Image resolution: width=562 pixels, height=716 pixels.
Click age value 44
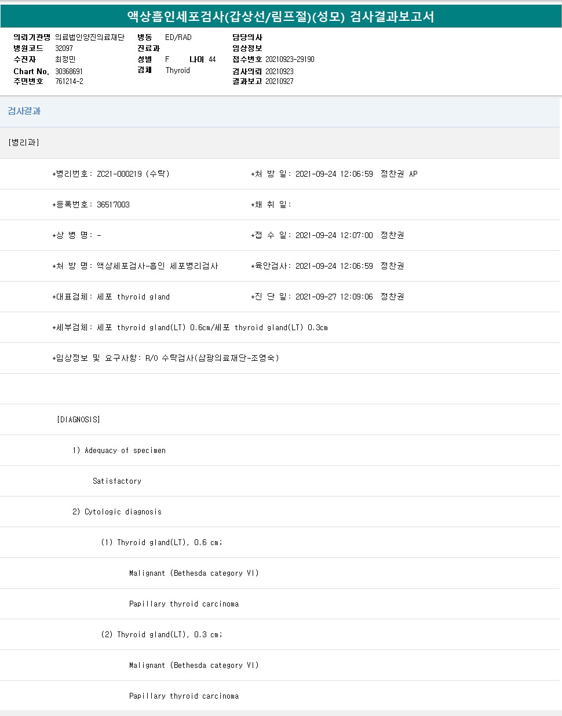click(x=213, y=60)
